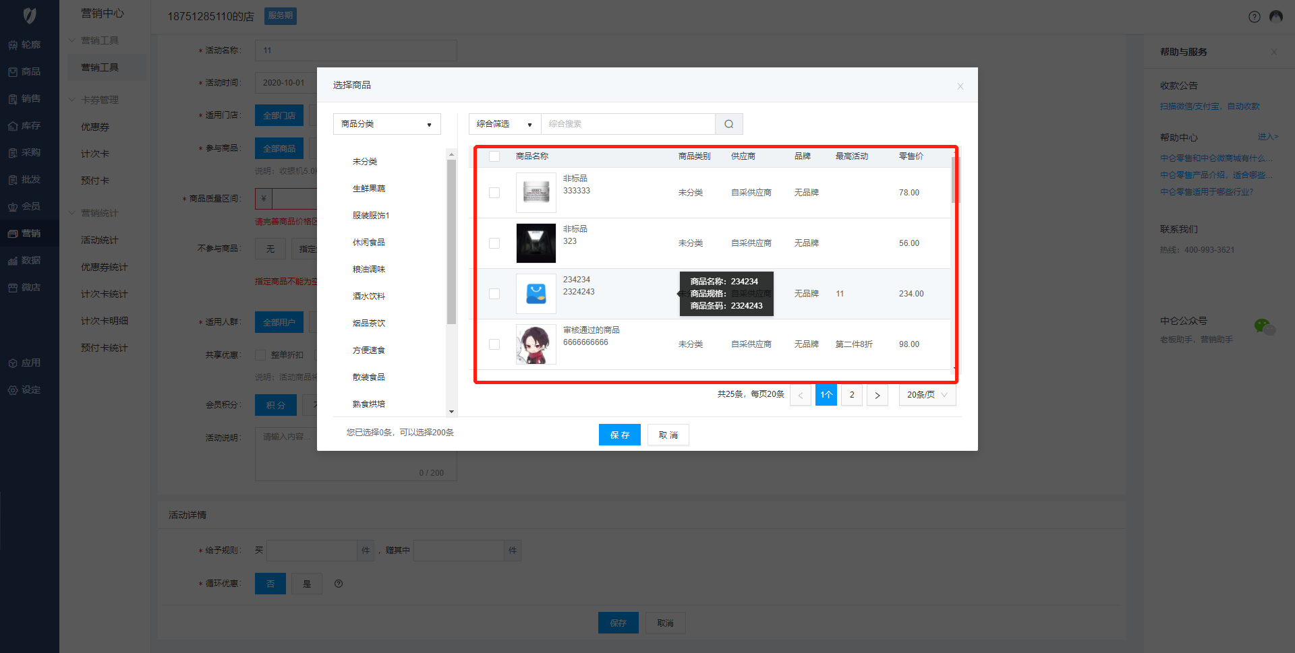Screen dimensions: 1295x653
Task: Click the 综合搜索 search input field
Action: click(627, 124)
